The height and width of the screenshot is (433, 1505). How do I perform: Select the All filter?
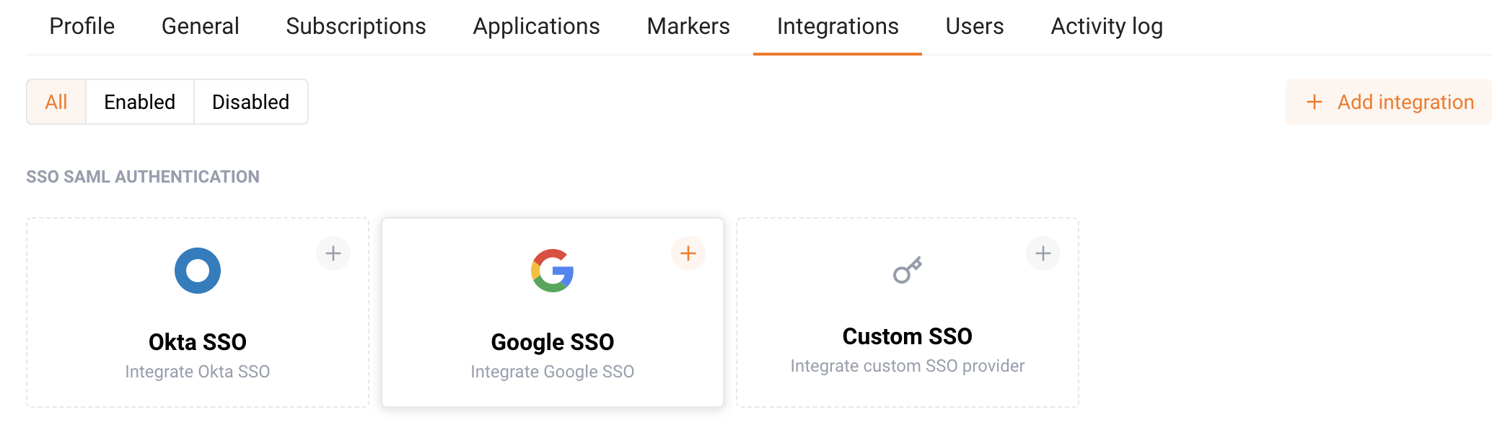tap(56, 102)
